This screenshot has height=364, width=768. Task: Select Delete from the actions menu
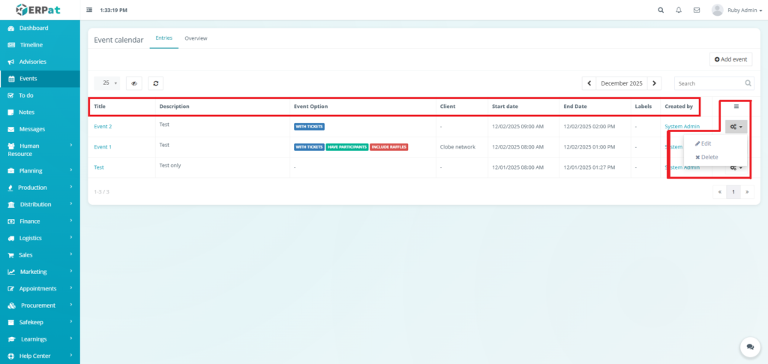tap(707, 157)
